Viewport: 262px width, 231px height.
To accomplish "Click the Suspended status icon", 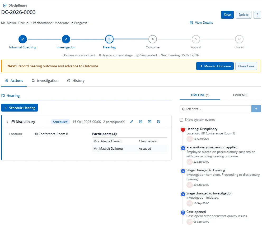I will tap(138, 55).
